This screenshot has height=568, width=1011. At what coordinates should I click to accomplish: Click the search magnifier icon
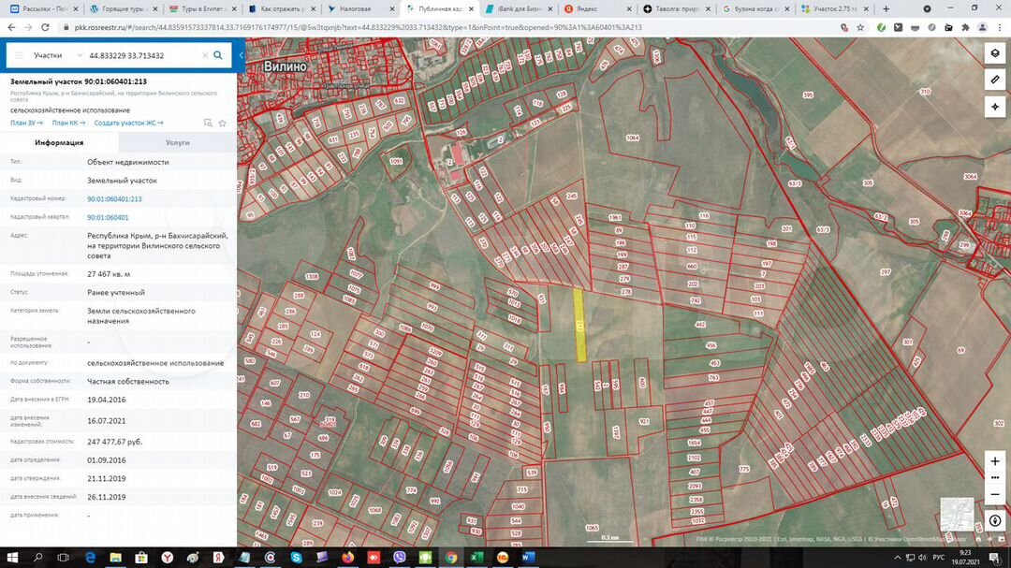(218, 55)
